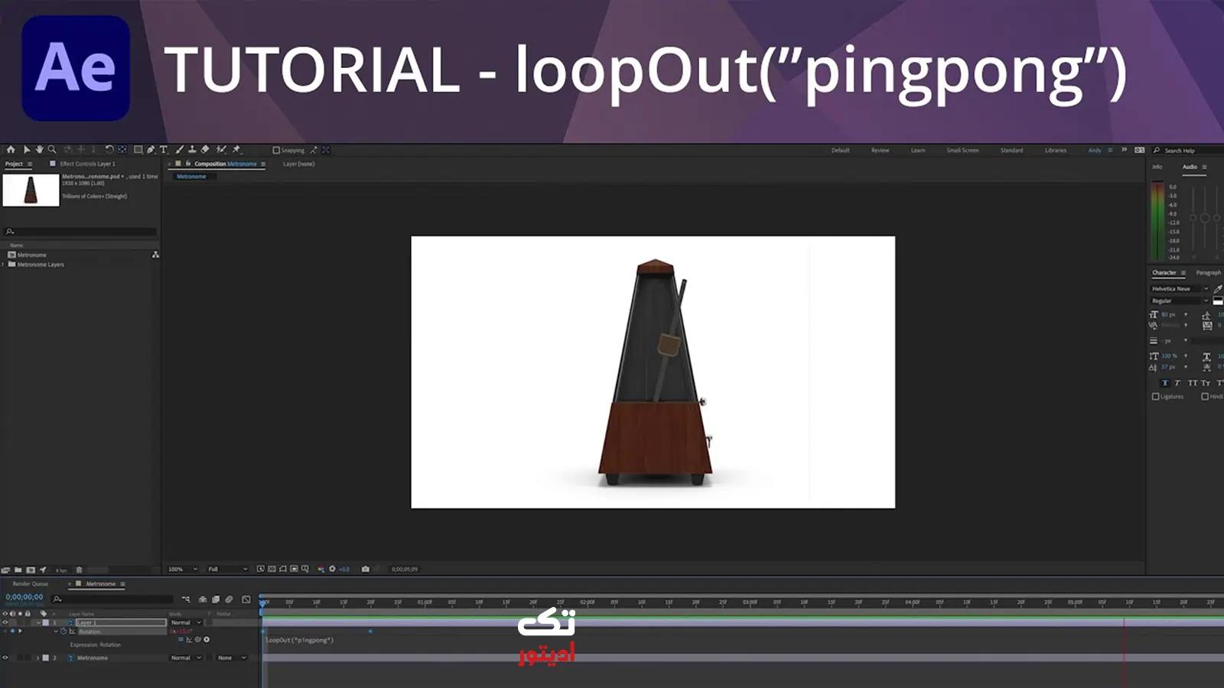The width and height of the screenshot is (1224, 688).
Task: Select the Zoom magnifier tool
Action: click(x=52, y=150)
